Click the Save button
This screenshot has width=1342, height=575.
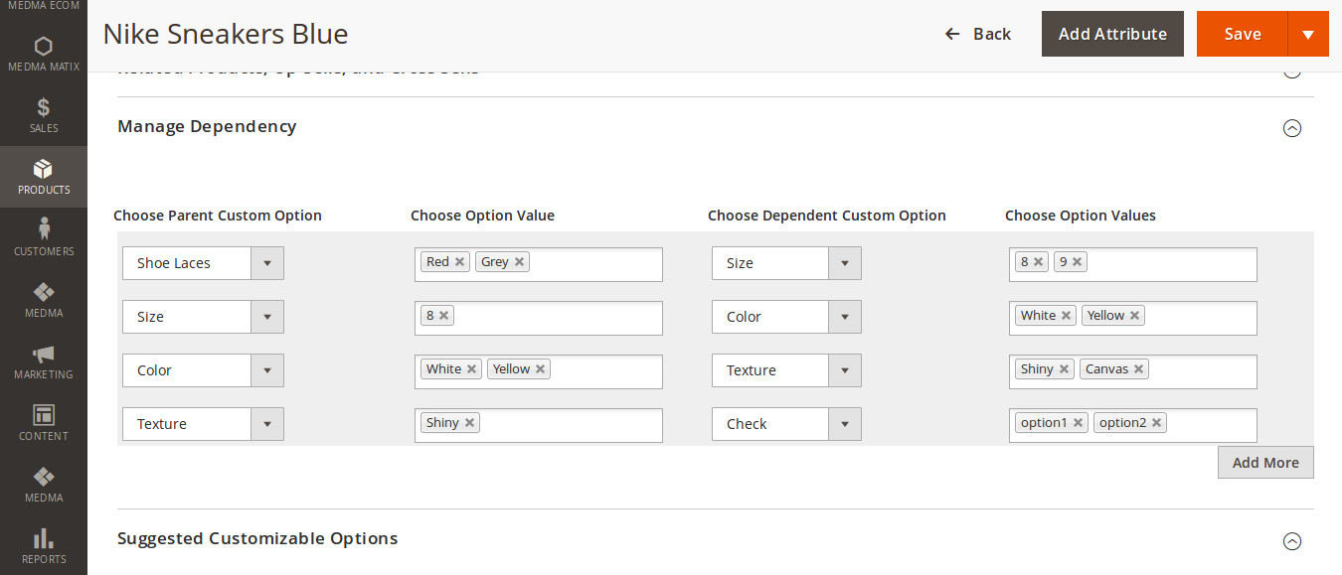(x=1243, y=34)
